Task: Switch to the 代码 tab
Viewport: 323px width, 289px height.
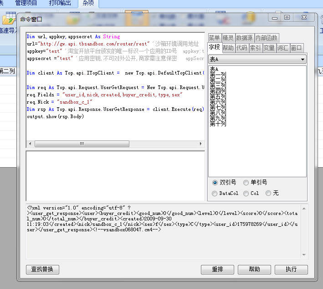Action: tap(241, 48)
